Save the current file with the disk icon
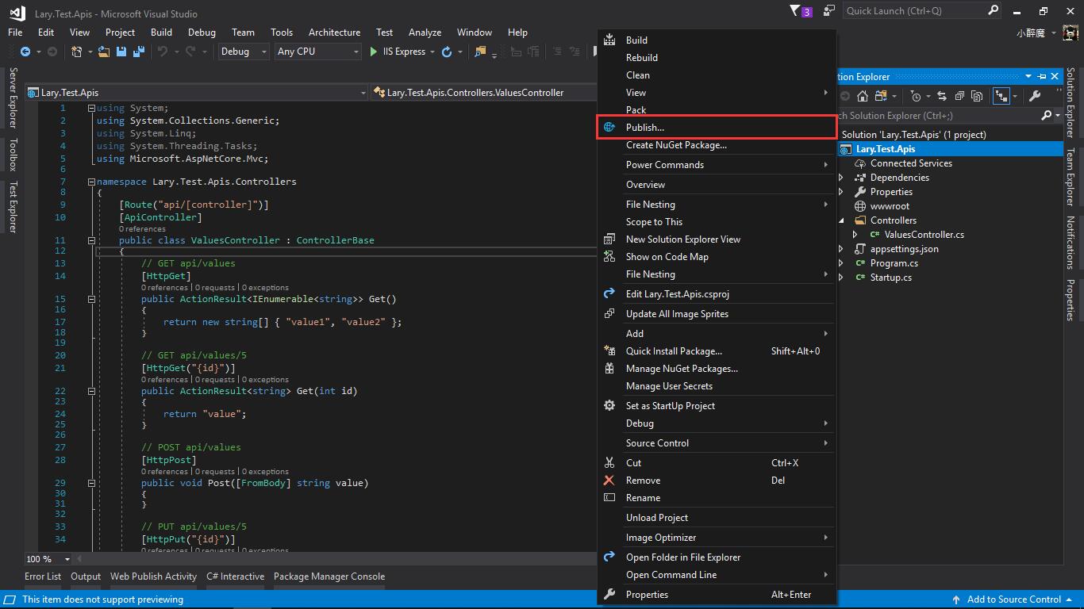1084x609 pixels. tap(121, 52)
